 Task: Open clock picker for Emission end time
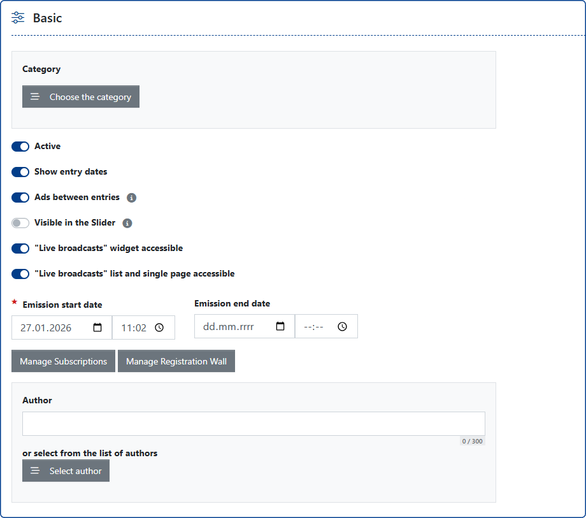coord(342,326)
